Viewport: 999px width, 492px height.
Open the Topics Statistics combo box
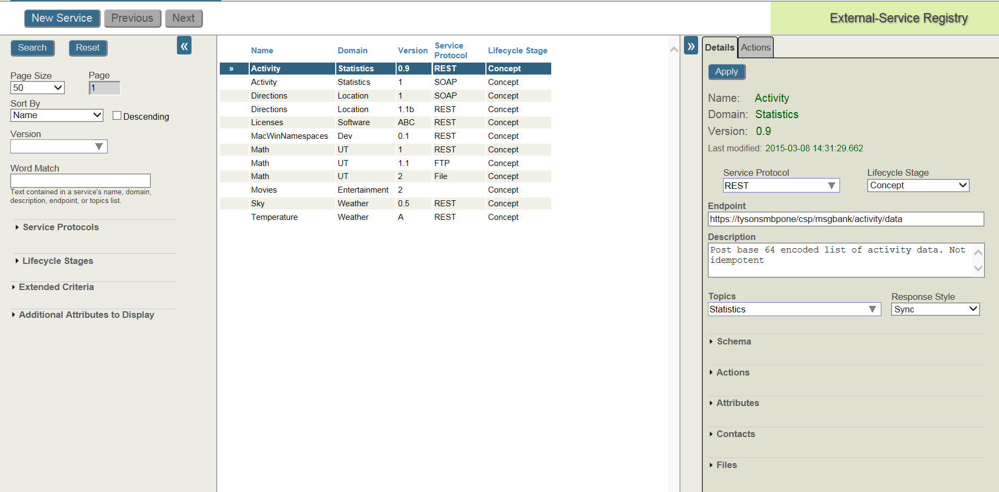pyautogui.click(x=794, y=309)
